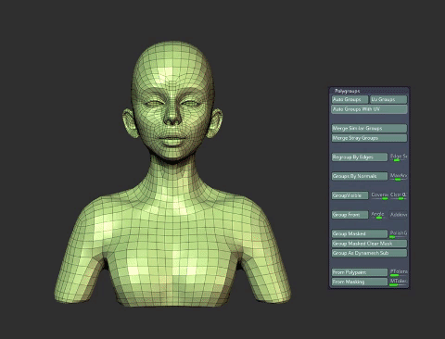Adjust the Cluster slider beside Coverage
The height and width of the screenshot is (339, 445).
(x=399, y=195)
